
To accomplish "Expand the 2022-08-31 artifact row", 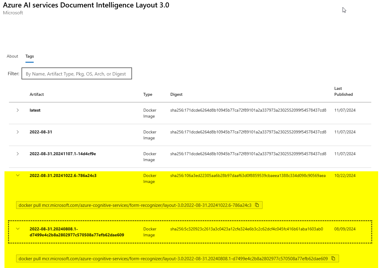I will coord(18,132).
